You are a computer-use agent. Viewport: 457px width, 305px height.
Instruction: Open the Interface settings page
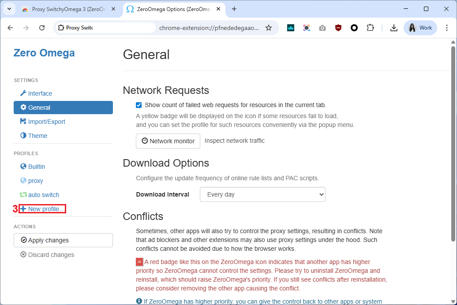[40, 93]
